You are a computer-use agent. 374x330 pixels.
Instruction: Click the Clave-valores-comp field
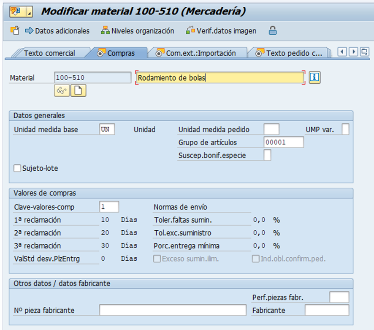pyautogui.click(x=109, y=207)
